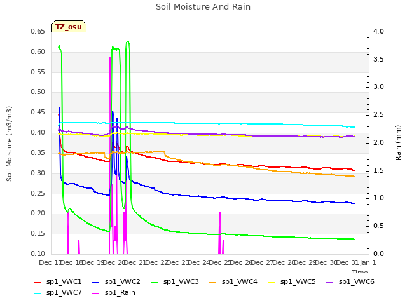Click the 1.0 right axis value

(378, 198)
